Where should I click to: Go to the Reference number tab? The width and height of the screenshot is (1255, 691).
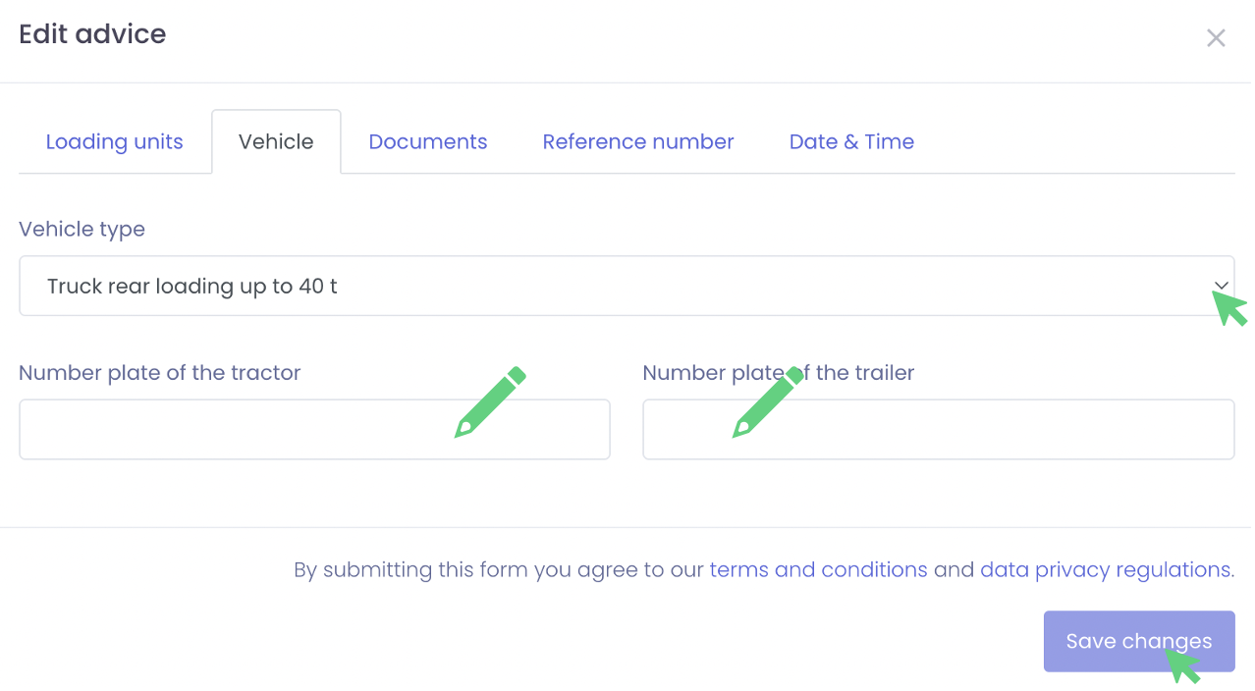(637, 141)
